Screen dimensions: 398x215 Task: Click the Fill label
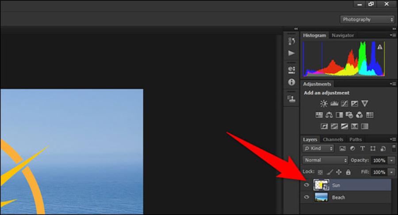click(x=365, y=172)
